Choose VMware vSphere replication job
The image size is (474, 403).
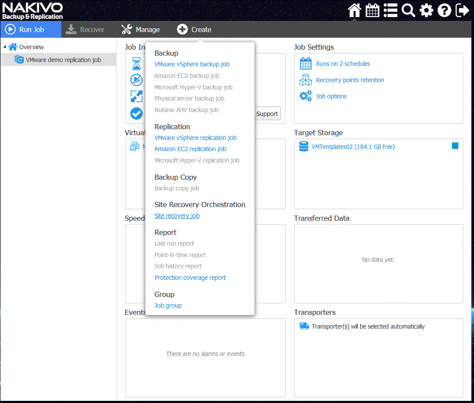[x=196, y=137]
